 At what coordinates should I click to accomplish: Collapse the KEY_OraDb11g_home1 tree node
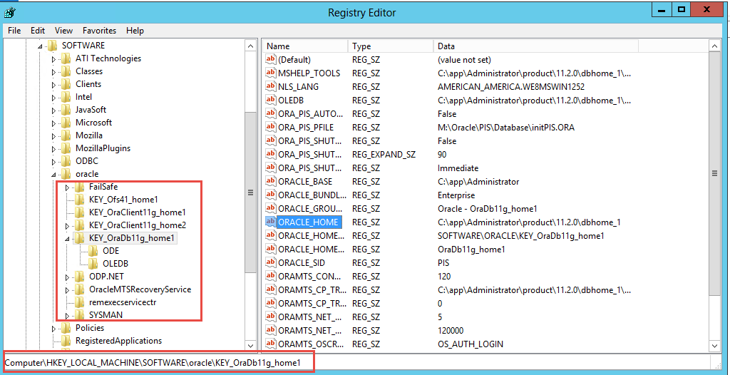click(67, 239)
